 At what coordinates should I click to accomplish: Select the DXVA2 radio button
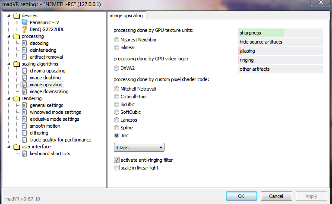tap(117, 68)
